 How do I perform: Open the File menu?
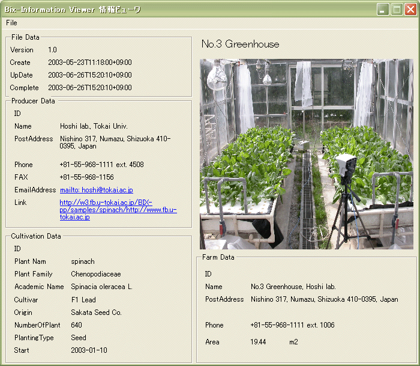pos(11,22)
